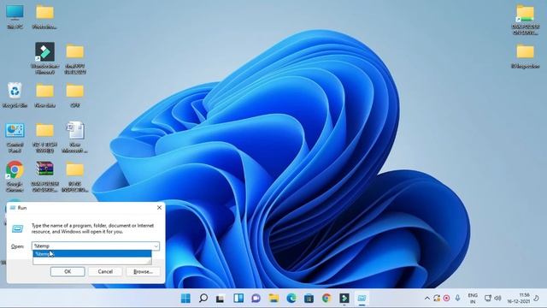The width and height of the screenshot is (547, 308).
Task: Open Task View from the taskbar
Action: 221,299
